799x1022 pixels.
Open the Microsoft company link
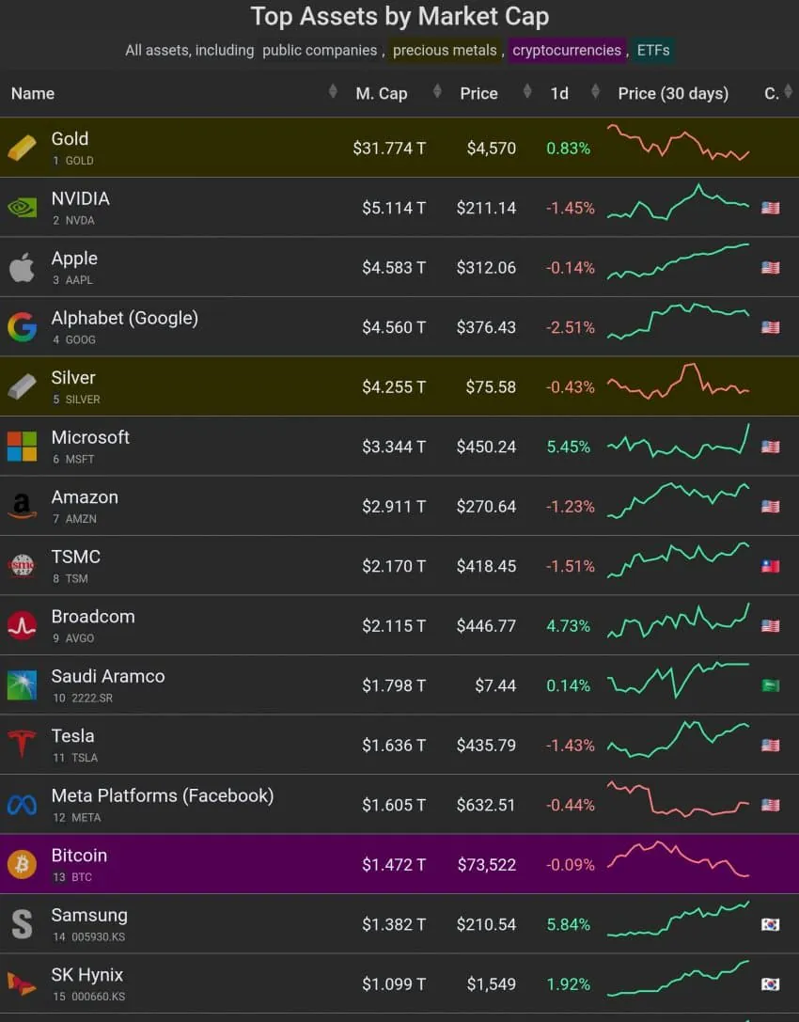coord(90,437)
